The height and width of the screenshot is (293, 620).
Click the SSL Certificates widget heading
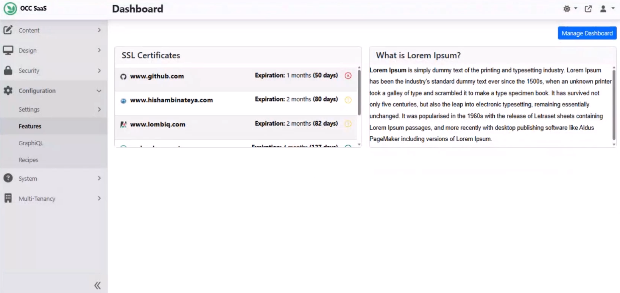pyautogui.click(x=151, y=55)
